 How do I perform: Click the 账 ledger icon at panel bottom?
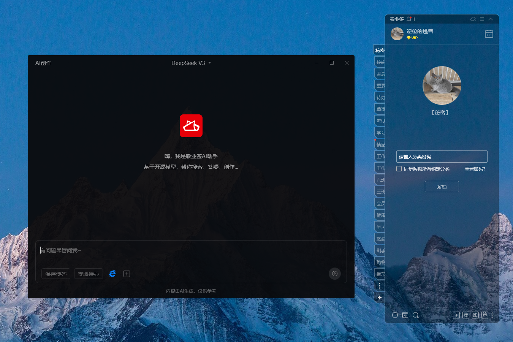point(465,315)
